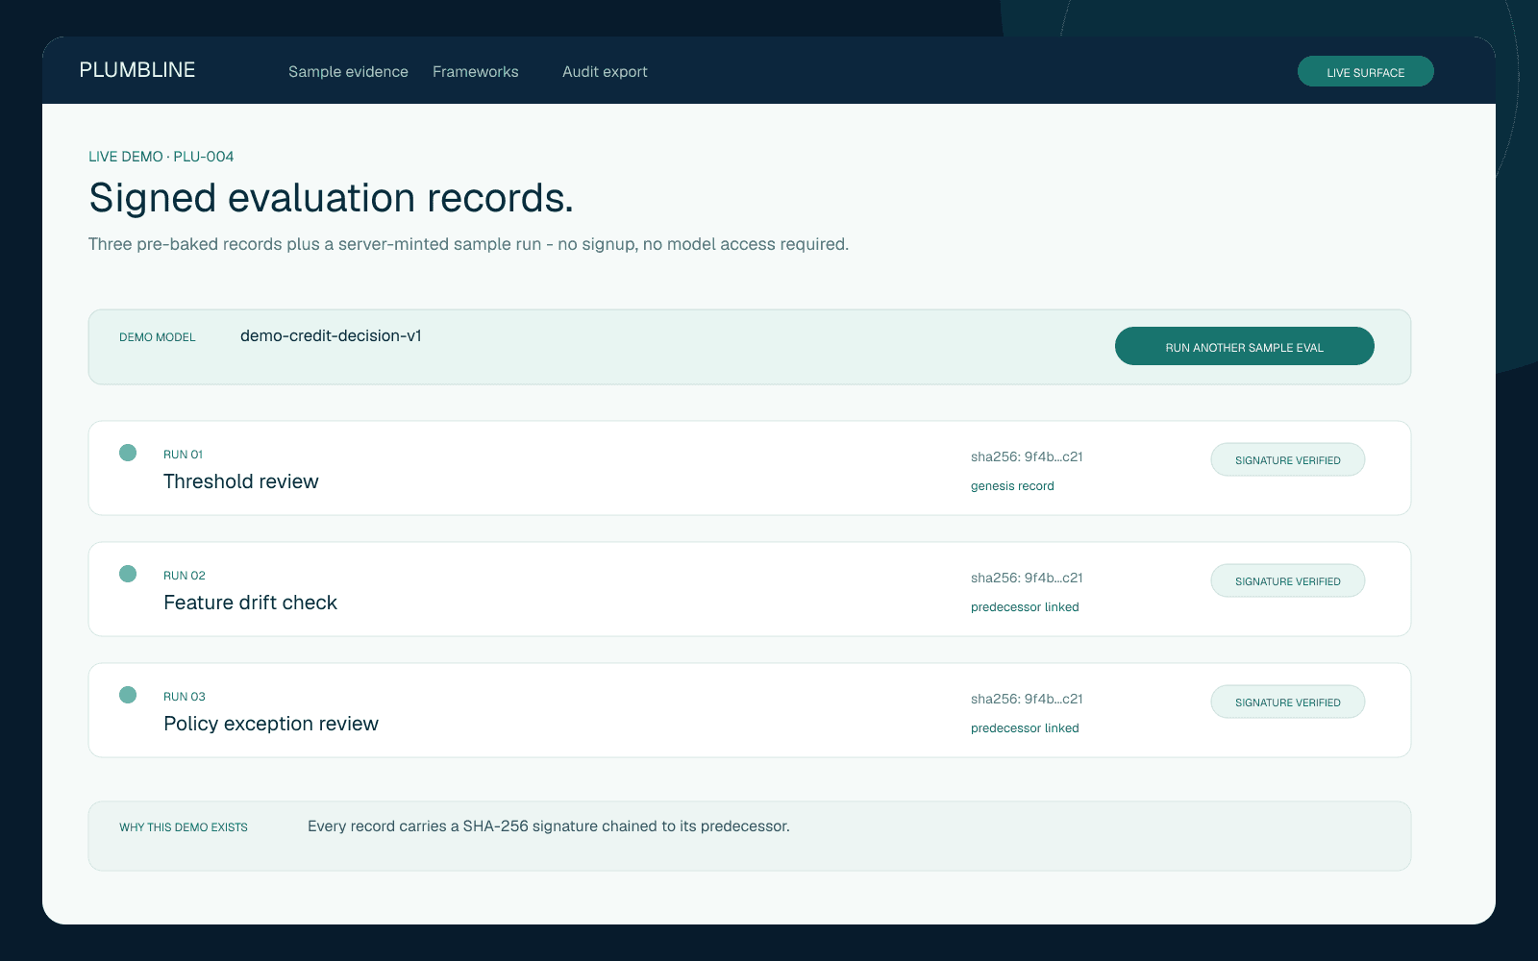Open the Sample evidence nav item
This screenshot has width=1538, height=961.
[348, 72]
